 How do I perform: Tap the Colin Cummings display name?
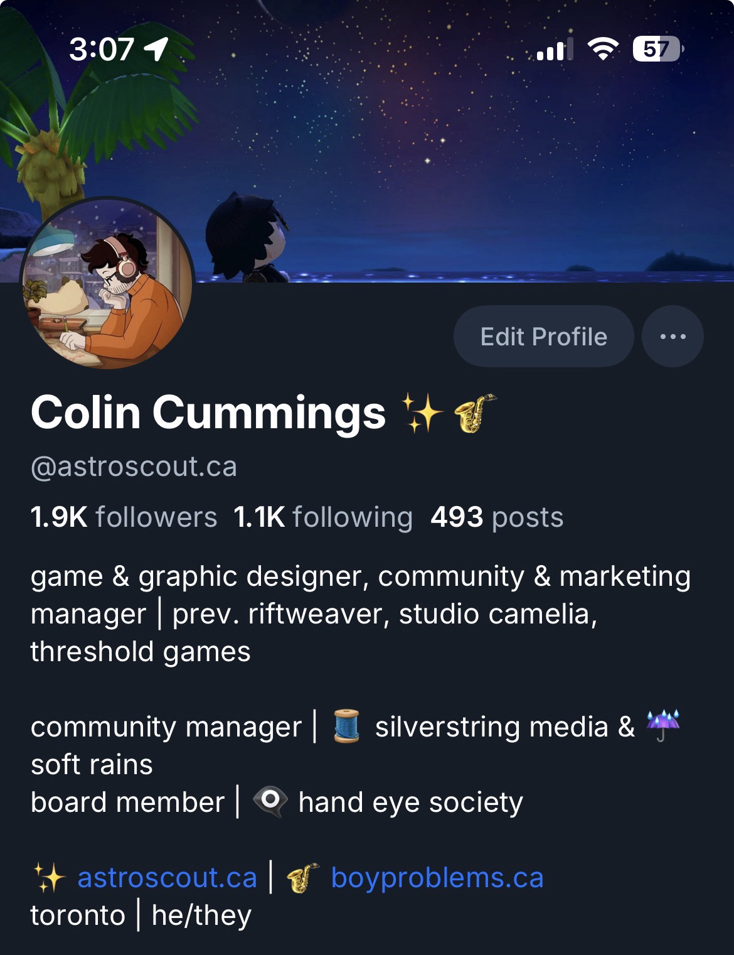point(208,413)
